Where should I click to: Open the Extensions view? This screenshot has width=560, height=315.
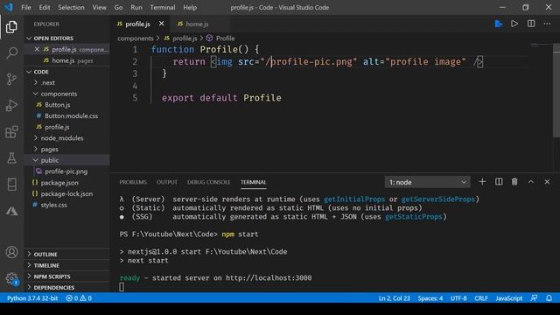[11, 132]
